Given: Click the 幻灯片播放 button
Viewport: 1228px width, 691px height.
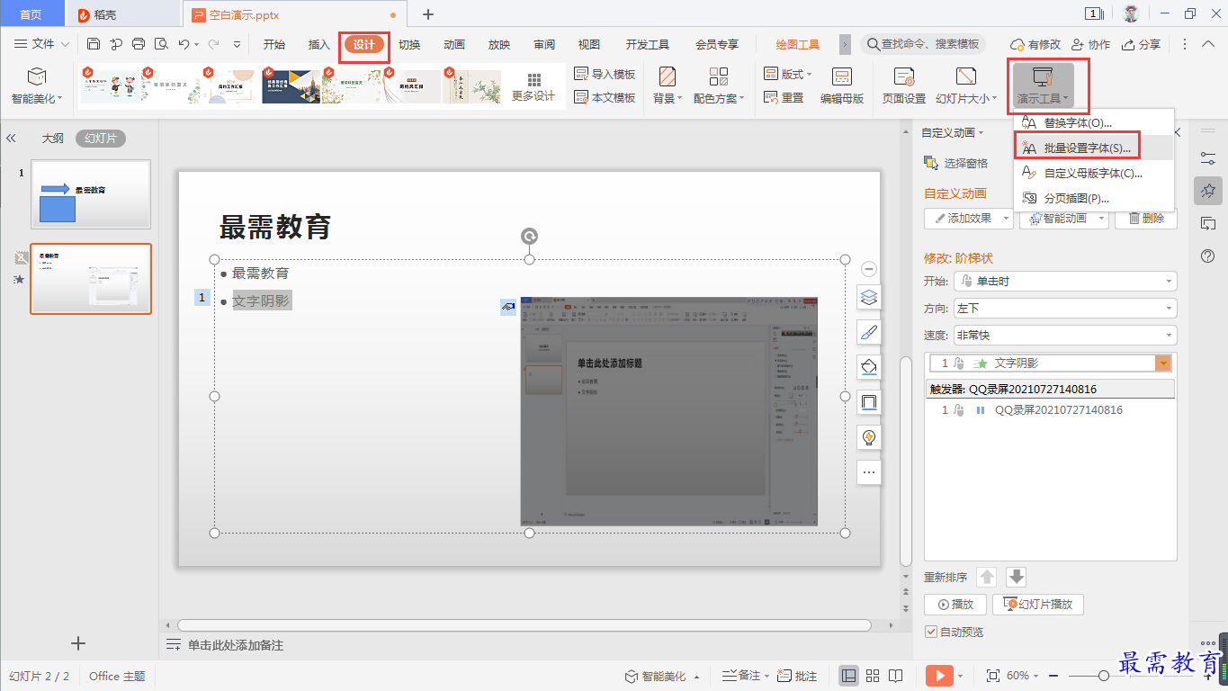Looking at the screenshot, I should coord(1038,605).
